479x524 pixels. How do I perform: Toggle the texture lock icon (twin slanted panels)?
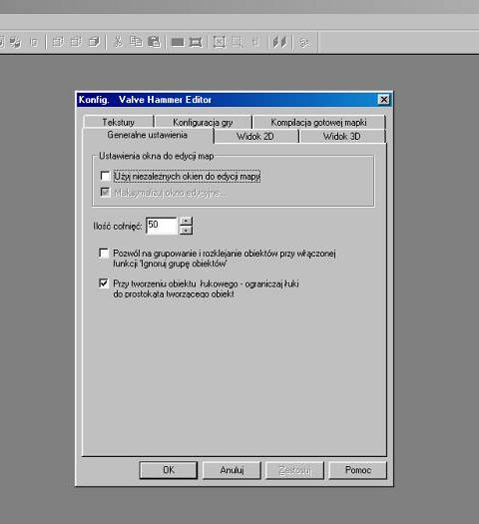point(279,42)
